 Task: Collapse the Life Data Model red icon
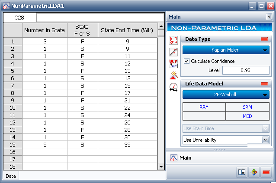[264, 84]
